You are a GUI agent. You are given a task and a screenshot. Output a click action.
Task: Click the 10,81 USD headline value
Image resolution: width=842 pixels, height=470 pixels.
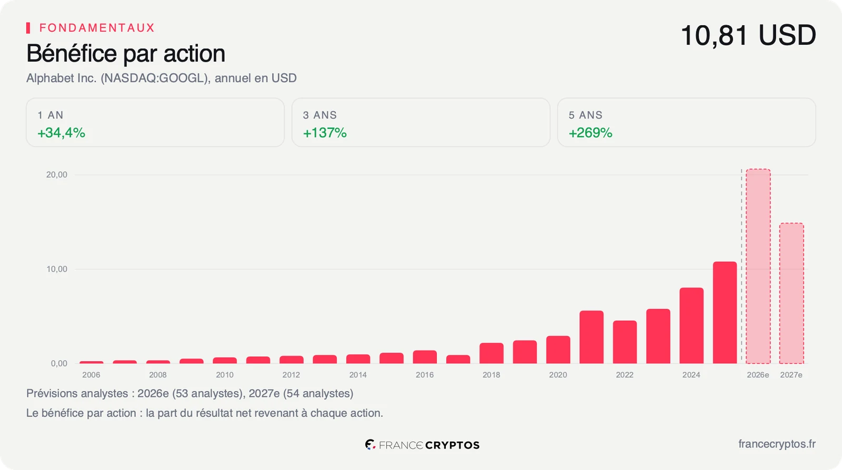click(748, 35)
